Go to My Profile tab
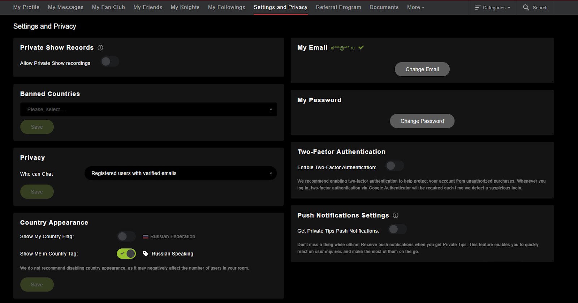The height and width of the screenshot is (303, 578). [26, 7]
